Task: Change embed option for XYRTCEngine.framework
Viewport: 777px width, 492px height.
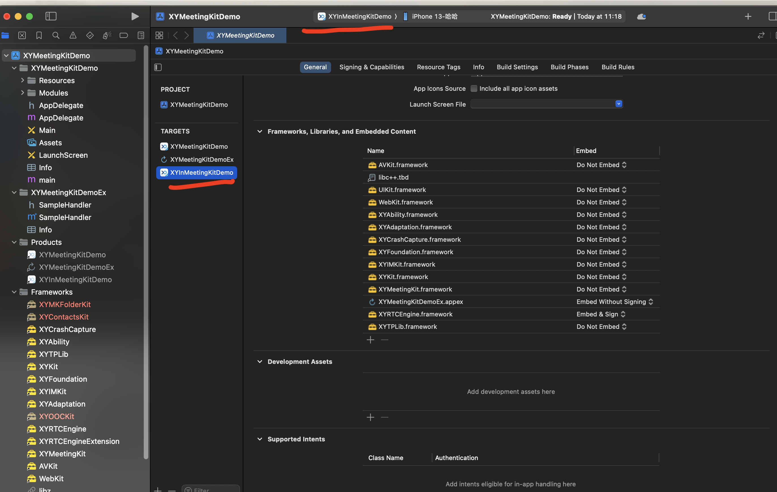Action: (601, 314)
